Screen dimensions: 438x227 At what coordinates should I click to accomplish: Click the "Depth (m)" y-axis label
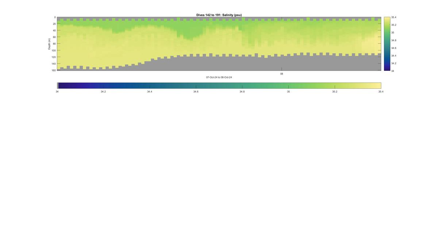(49, 44)
